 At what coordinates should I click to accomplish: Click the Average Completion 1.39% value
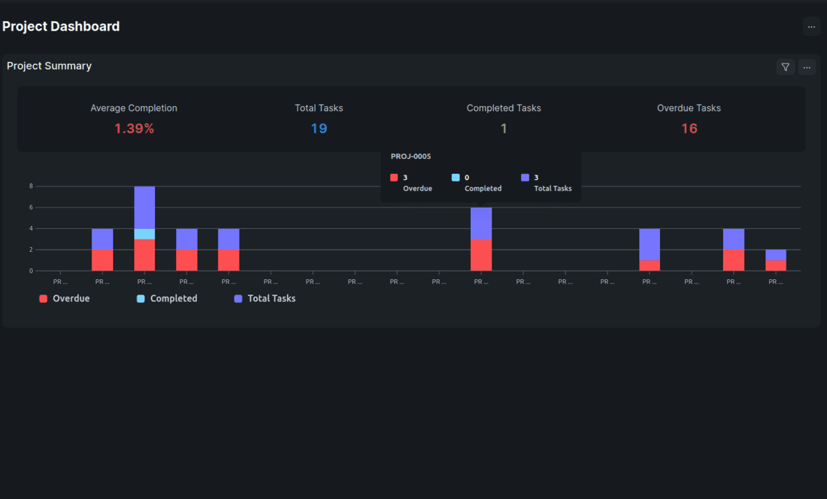(x=133, y=128)
